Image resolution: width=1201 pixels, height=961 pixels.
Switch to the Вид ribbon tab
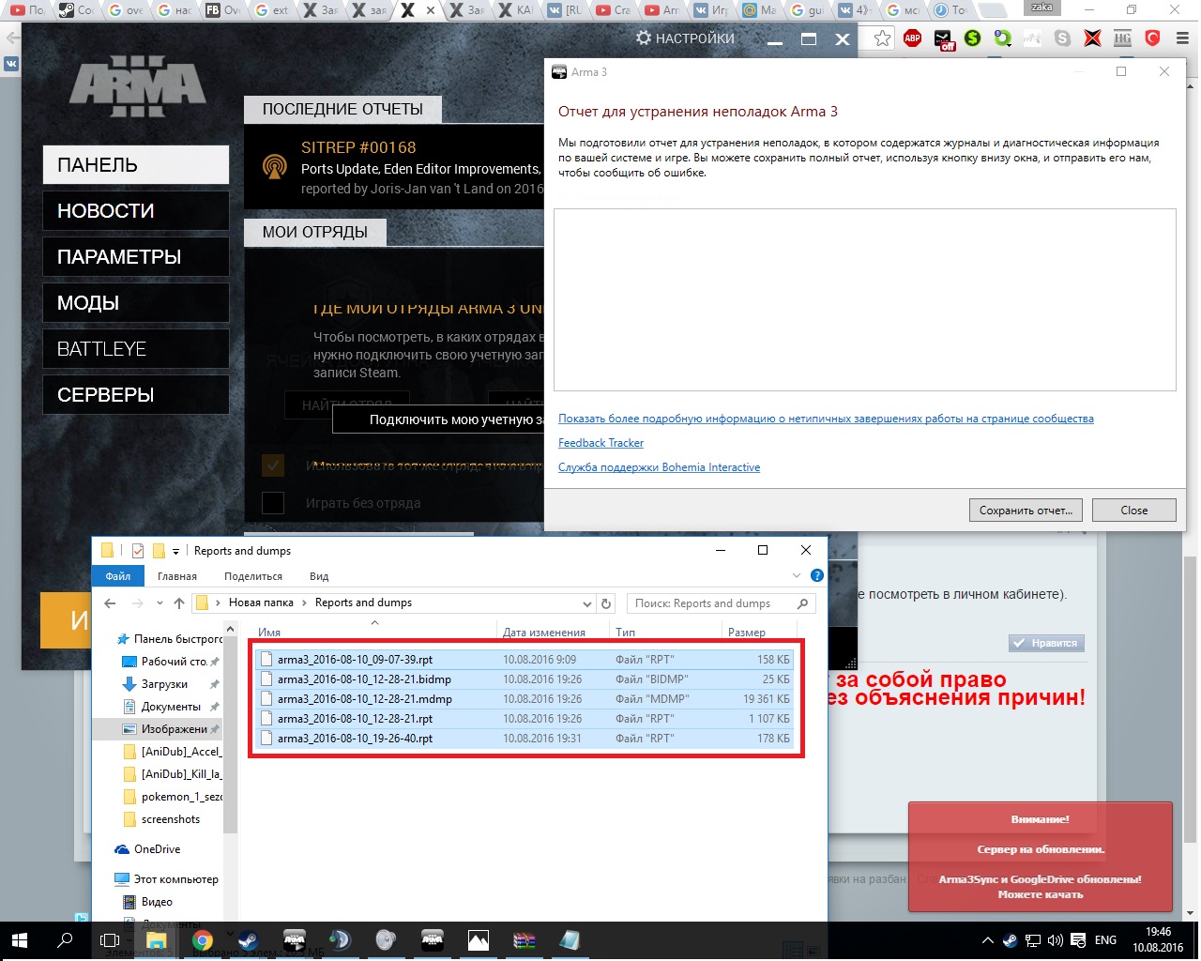point(319,576)
